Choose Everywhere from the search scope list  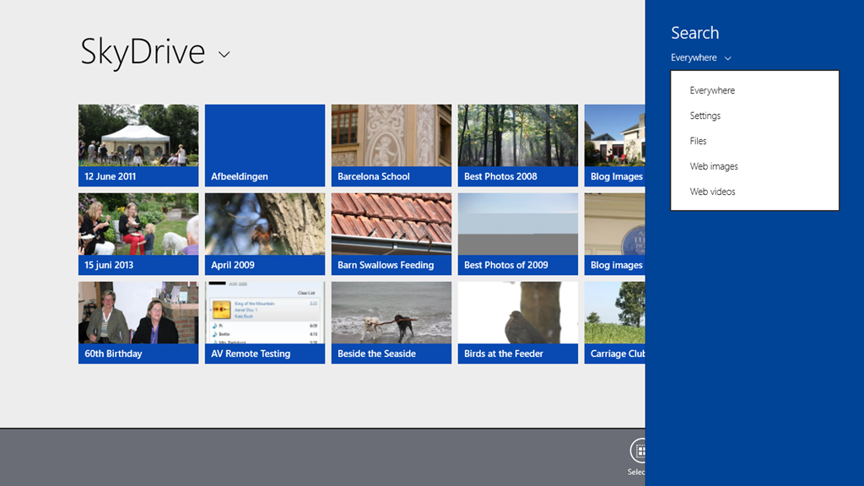712,90
